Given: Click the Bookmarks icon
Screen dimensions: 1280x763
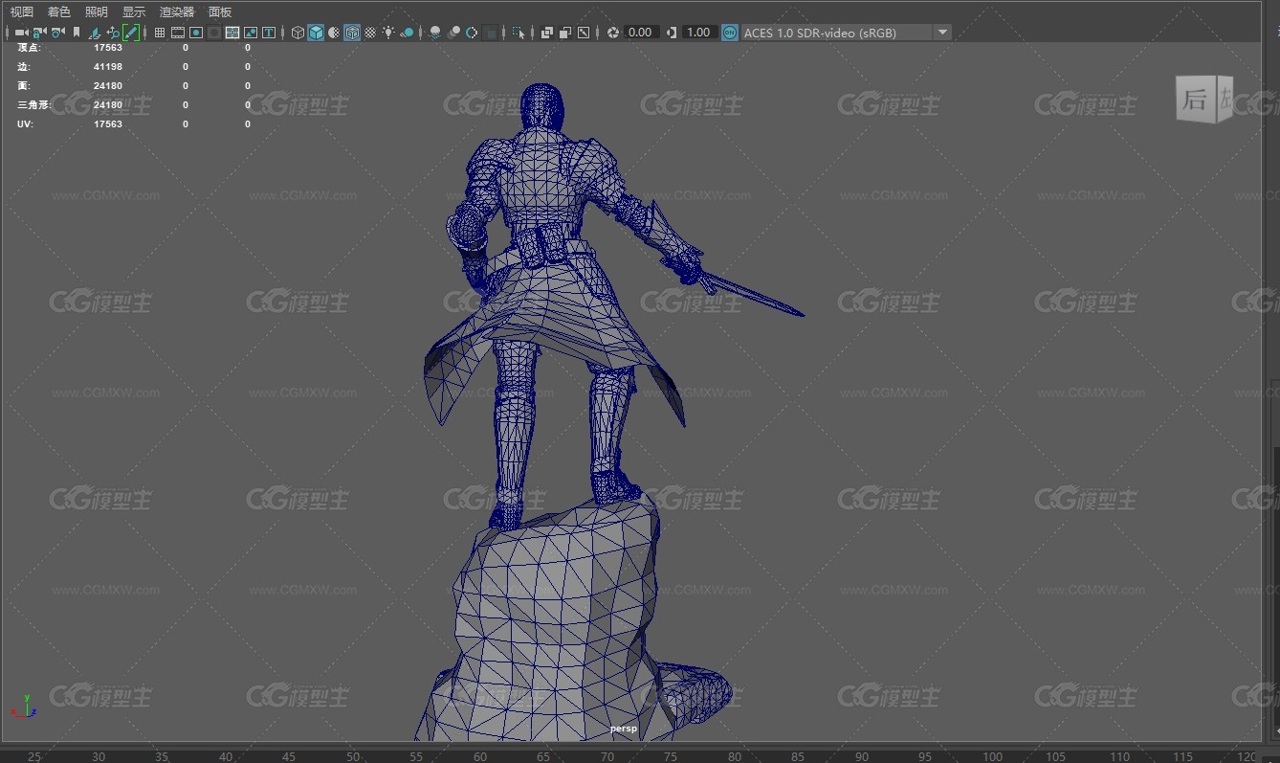Looking at the screenshot, I should [x=76, y=33].
